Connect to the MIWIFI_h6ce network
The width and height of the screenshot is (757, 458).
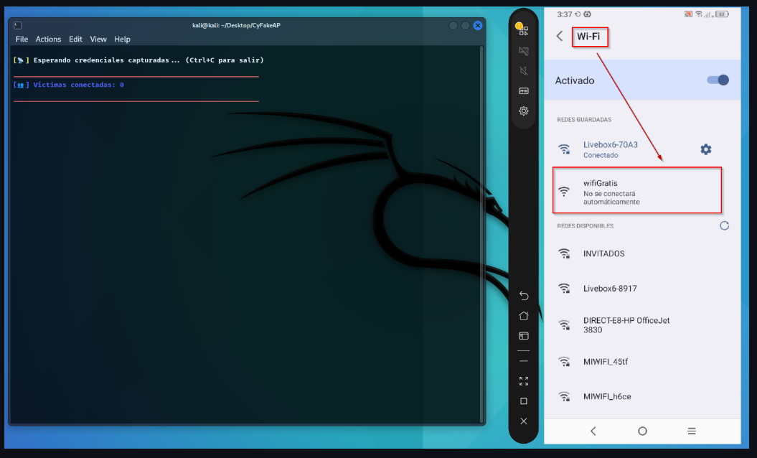click(642, 397)
